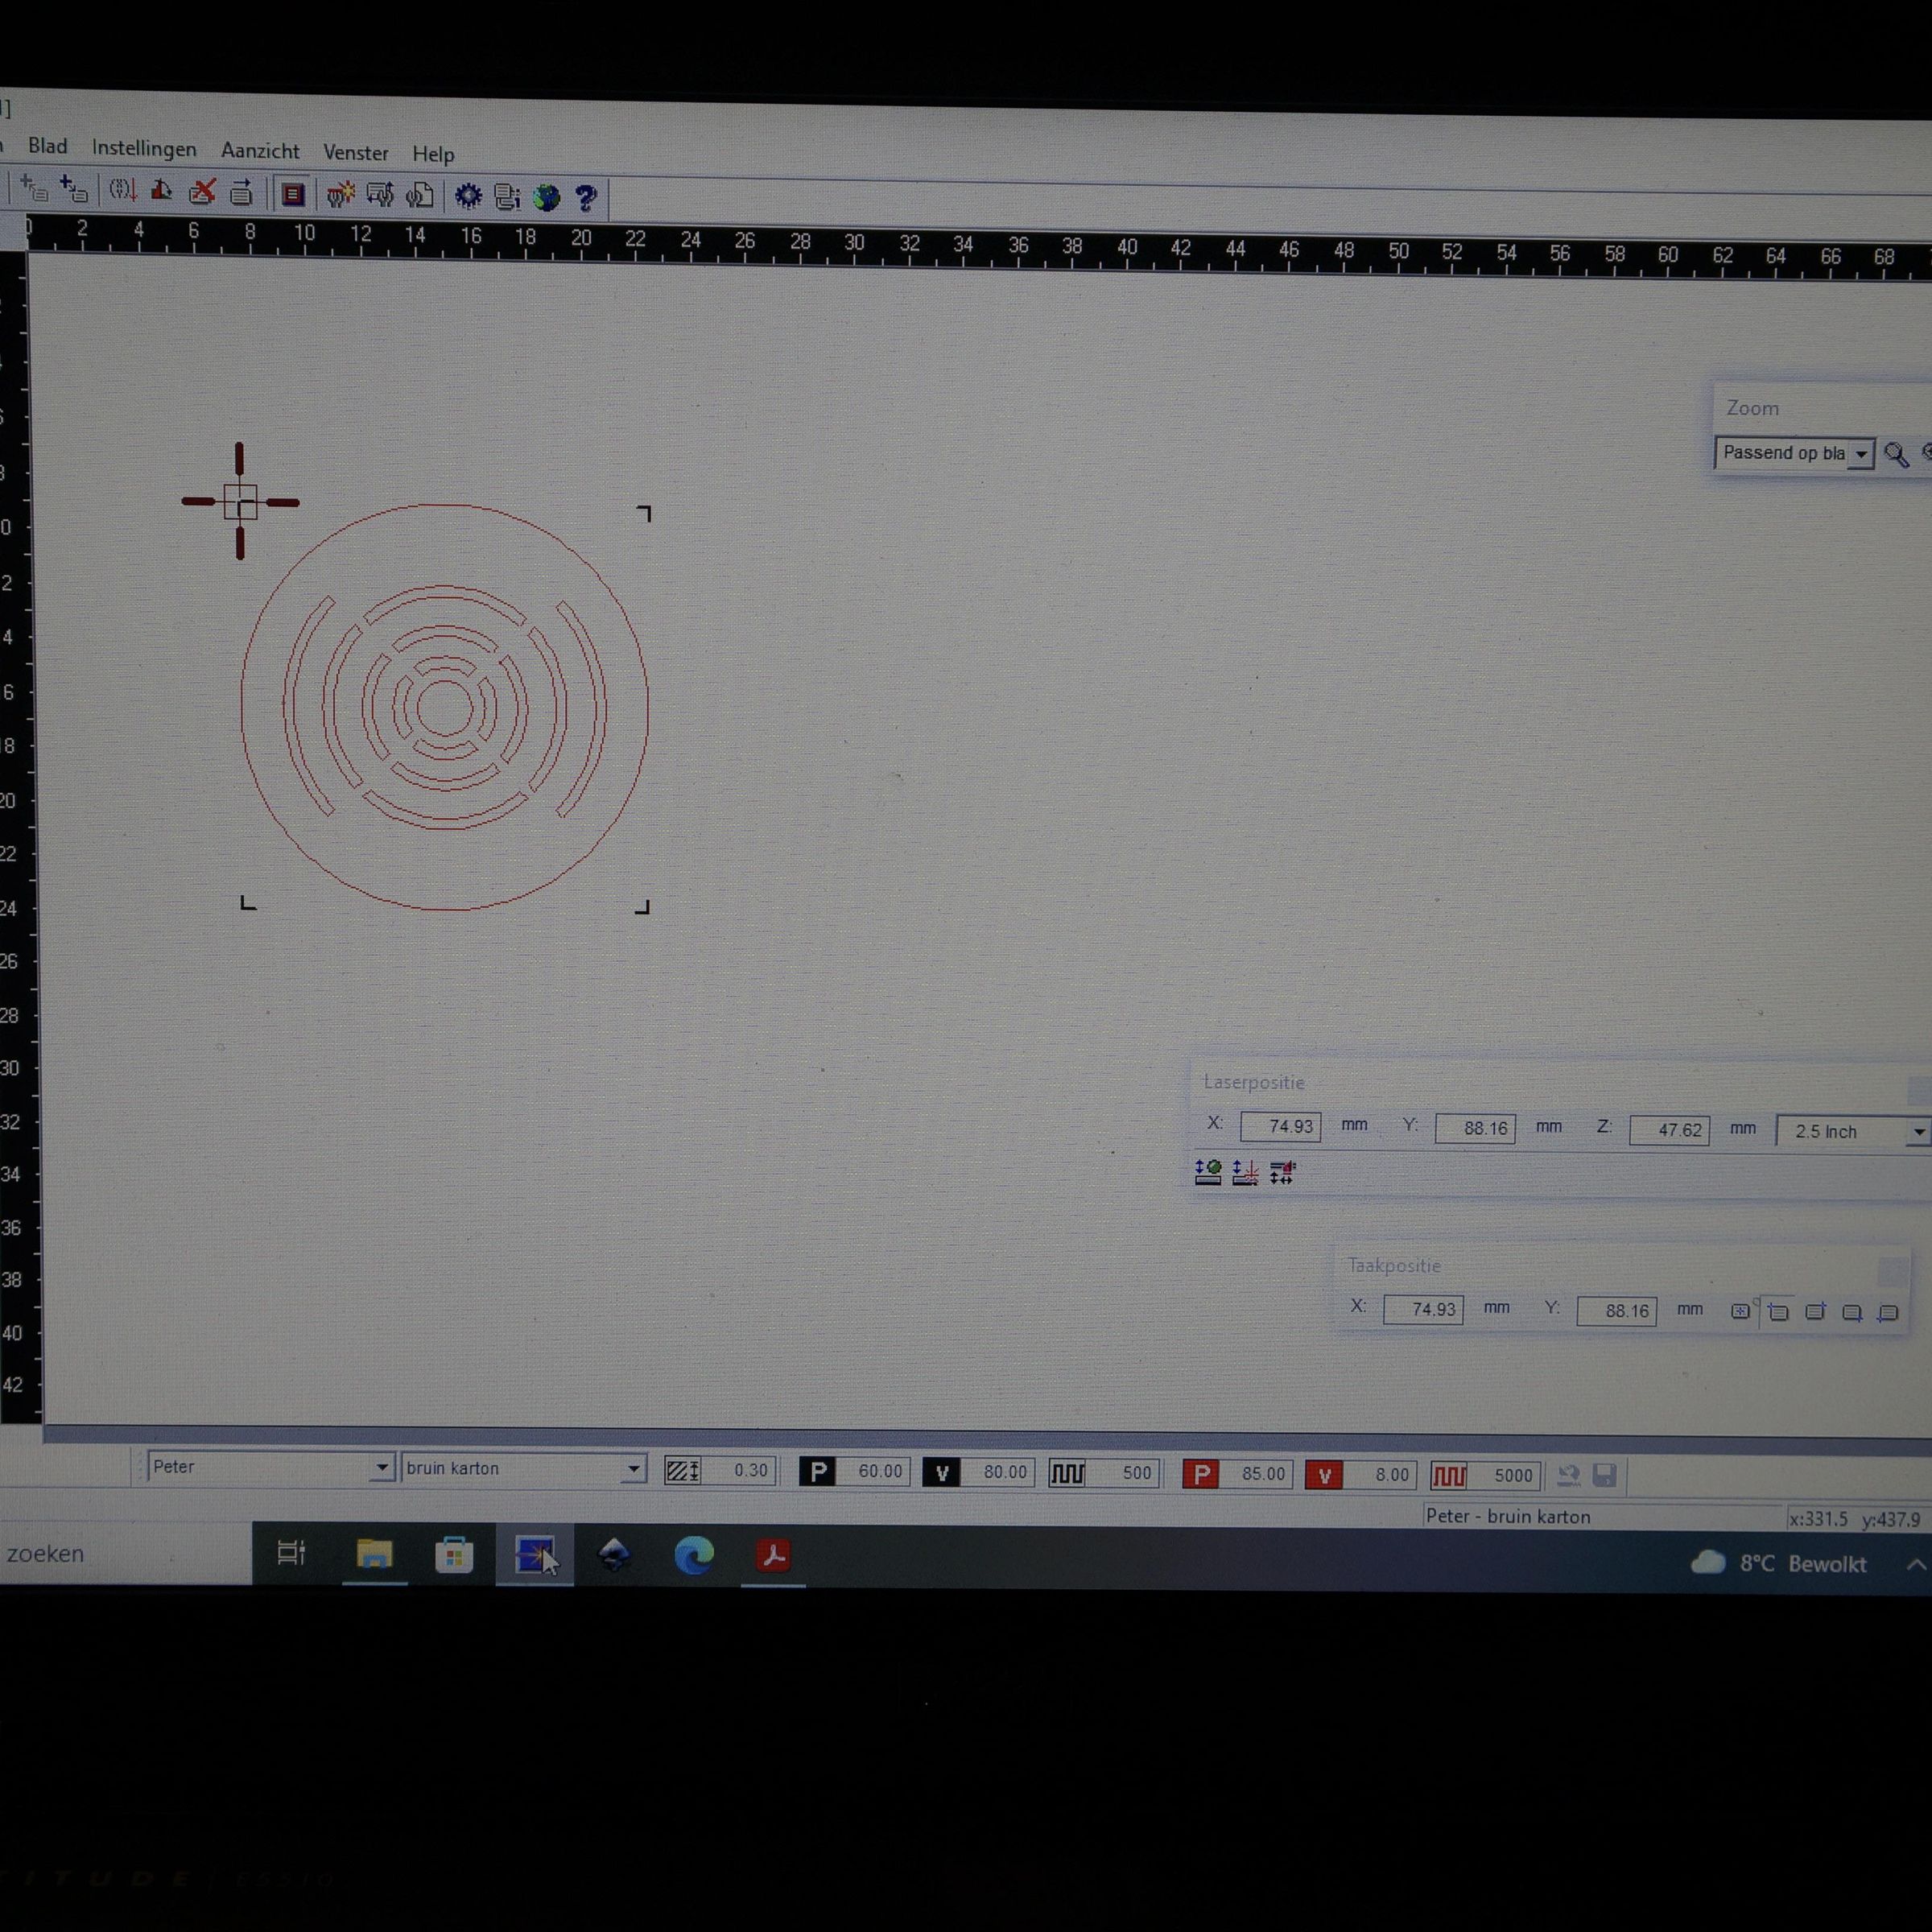This screenshot has height=1932, width=1932.
Task: Click the wrench icon with up-down arrows
Action: [x=380, y=195]
